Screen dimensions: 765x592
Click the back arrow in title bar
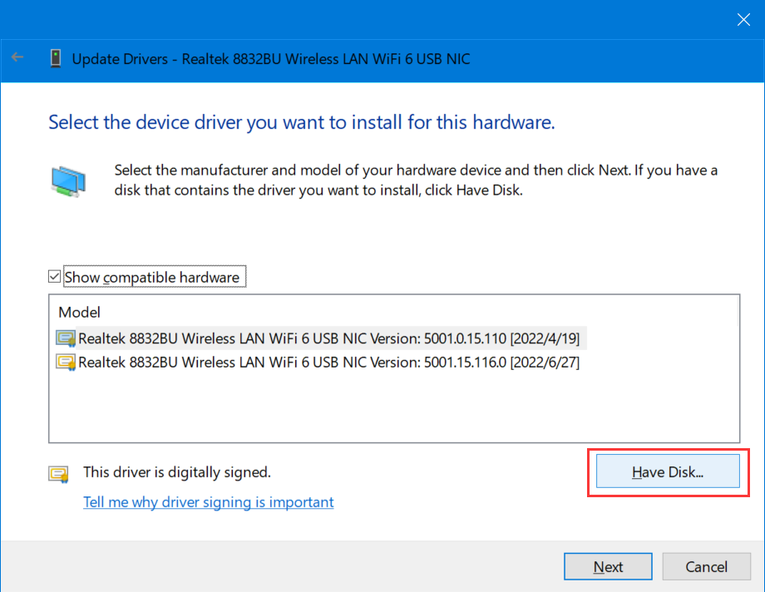[x=17, y=57]
